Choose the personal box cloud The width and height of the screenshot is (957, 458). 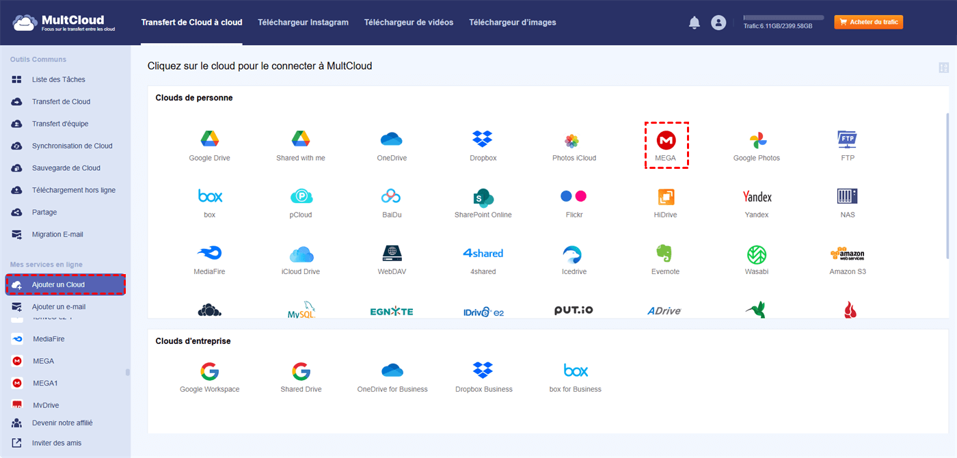coord(209,203)
